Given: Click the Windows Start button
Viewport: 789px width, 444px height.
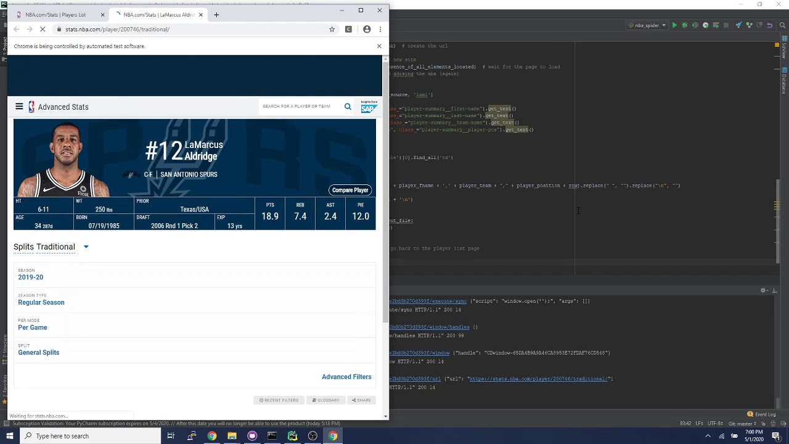Looking at the screenshot, I should [10, 436].
